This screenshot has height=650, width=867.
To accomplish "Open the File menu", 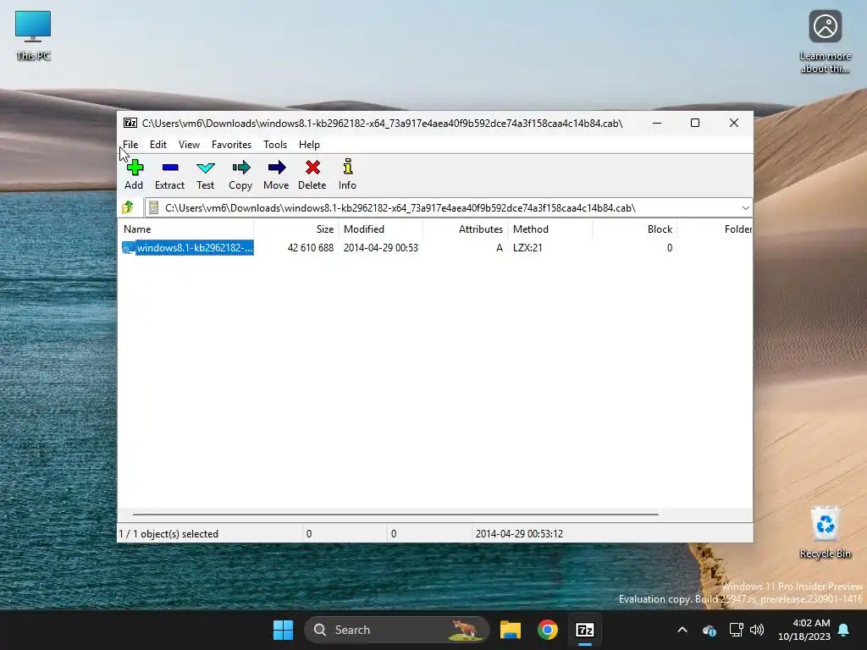I will pyautogui.click(x=130, y=144).
